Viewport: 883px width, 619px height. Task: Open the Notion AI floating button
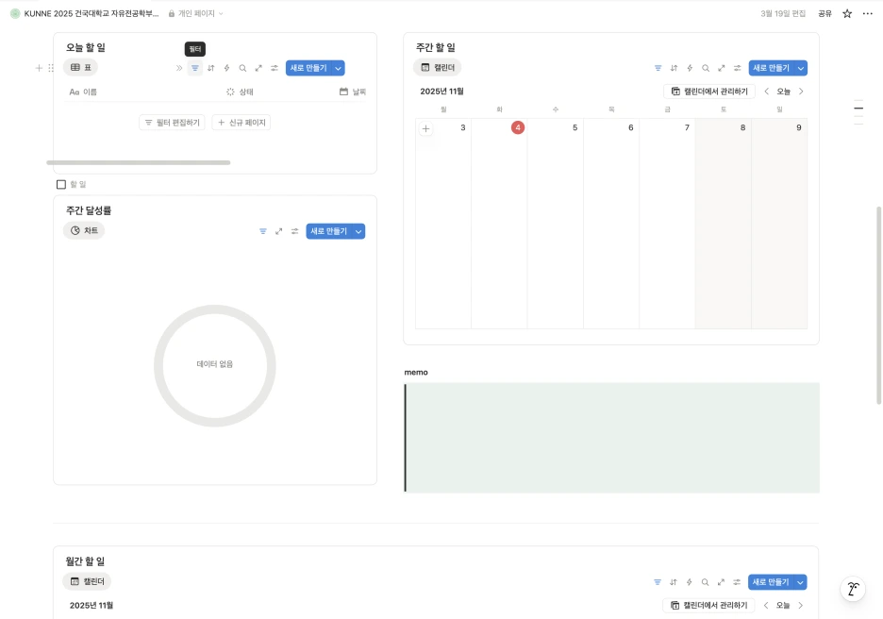pyautogui.click(x=853, y=589)
